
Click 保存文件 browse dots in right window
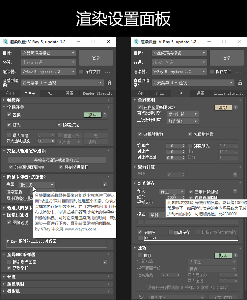point(238,72)
